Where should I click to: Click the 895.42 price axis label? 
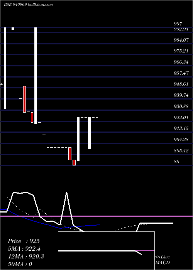pyautogui.click(x=181, y=151)
